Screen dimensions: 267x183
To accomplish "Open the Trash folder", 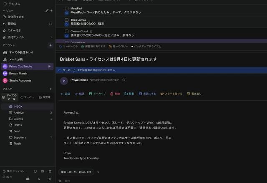I will pos(27,143).
